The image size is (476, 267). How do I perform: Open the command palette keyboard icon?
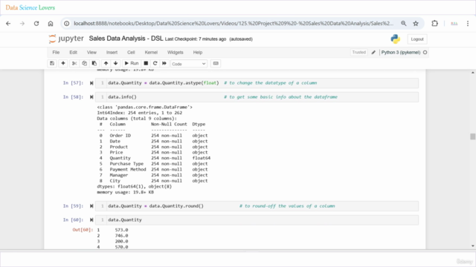pos(216,63)
